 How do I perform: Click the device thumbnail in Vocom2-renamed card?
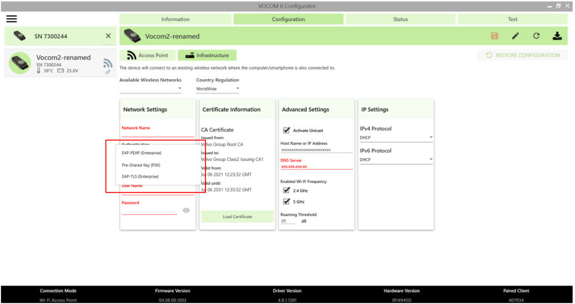click(x=20, y=63)
